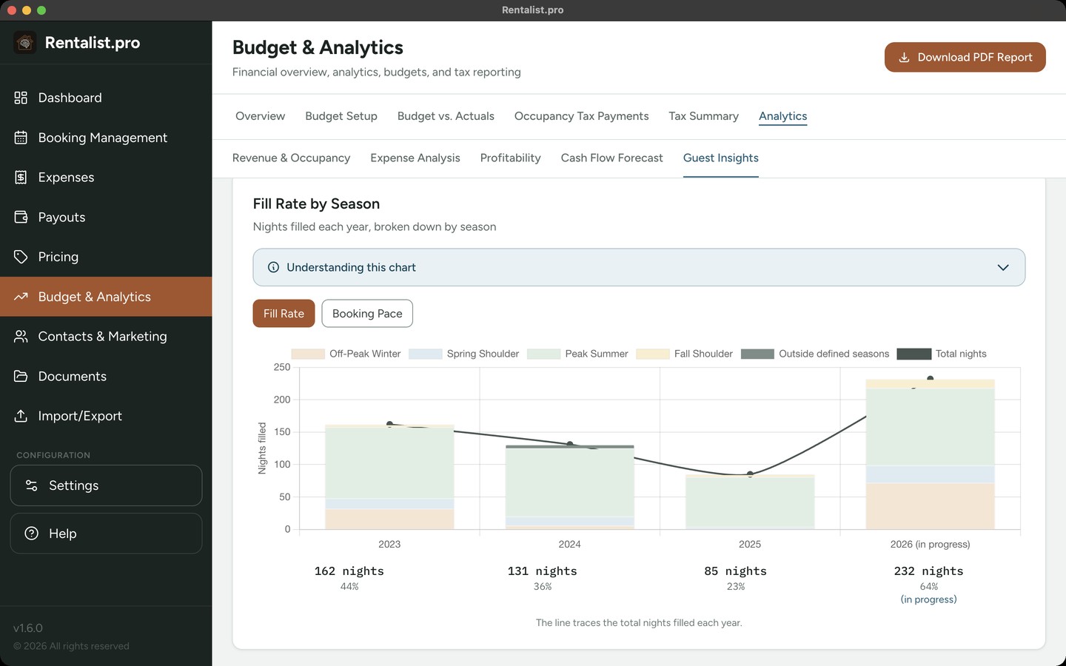This screenshot has width=1066, height=666.
Task: Select the Analytics tab
Action: click(782, 116)
